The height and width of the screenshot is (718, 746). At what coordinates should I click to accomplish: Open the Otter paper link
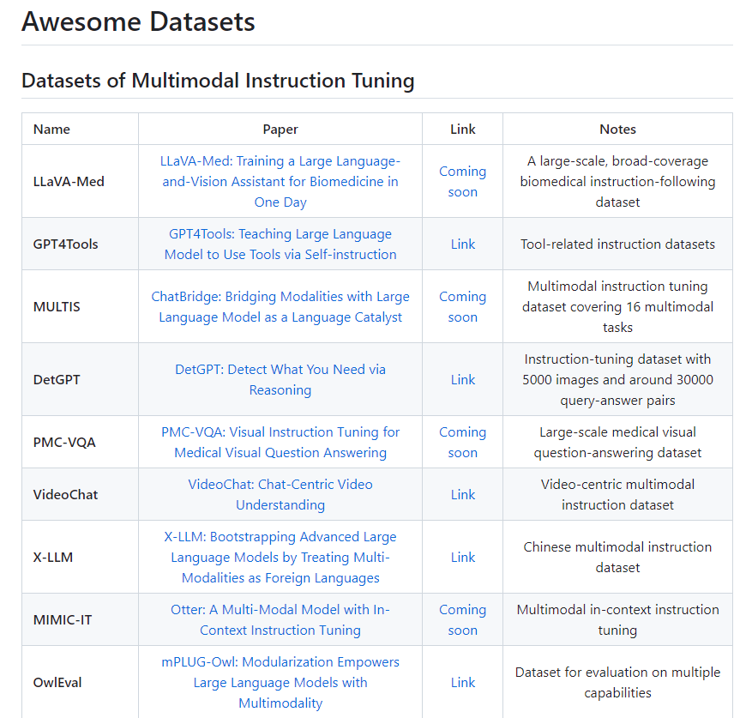pyautogui.click(x=280, y=619)
